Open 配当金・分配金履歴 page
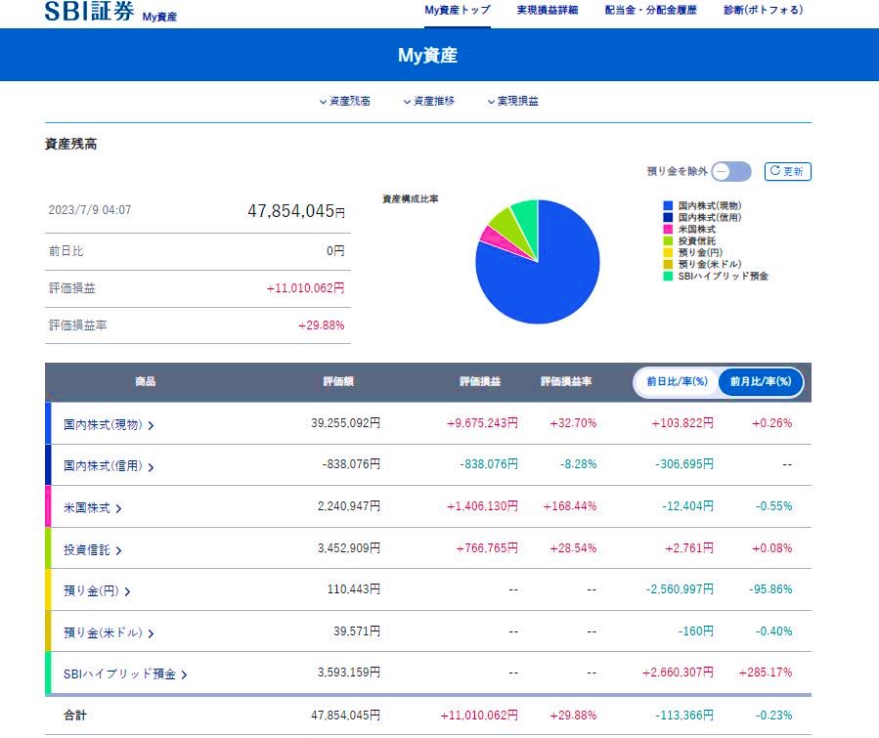 [650, 11]
